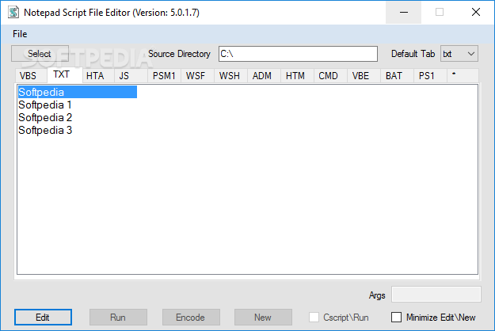Click the Encode button
The width and height of the screenshot is (495, 331).
191,317
